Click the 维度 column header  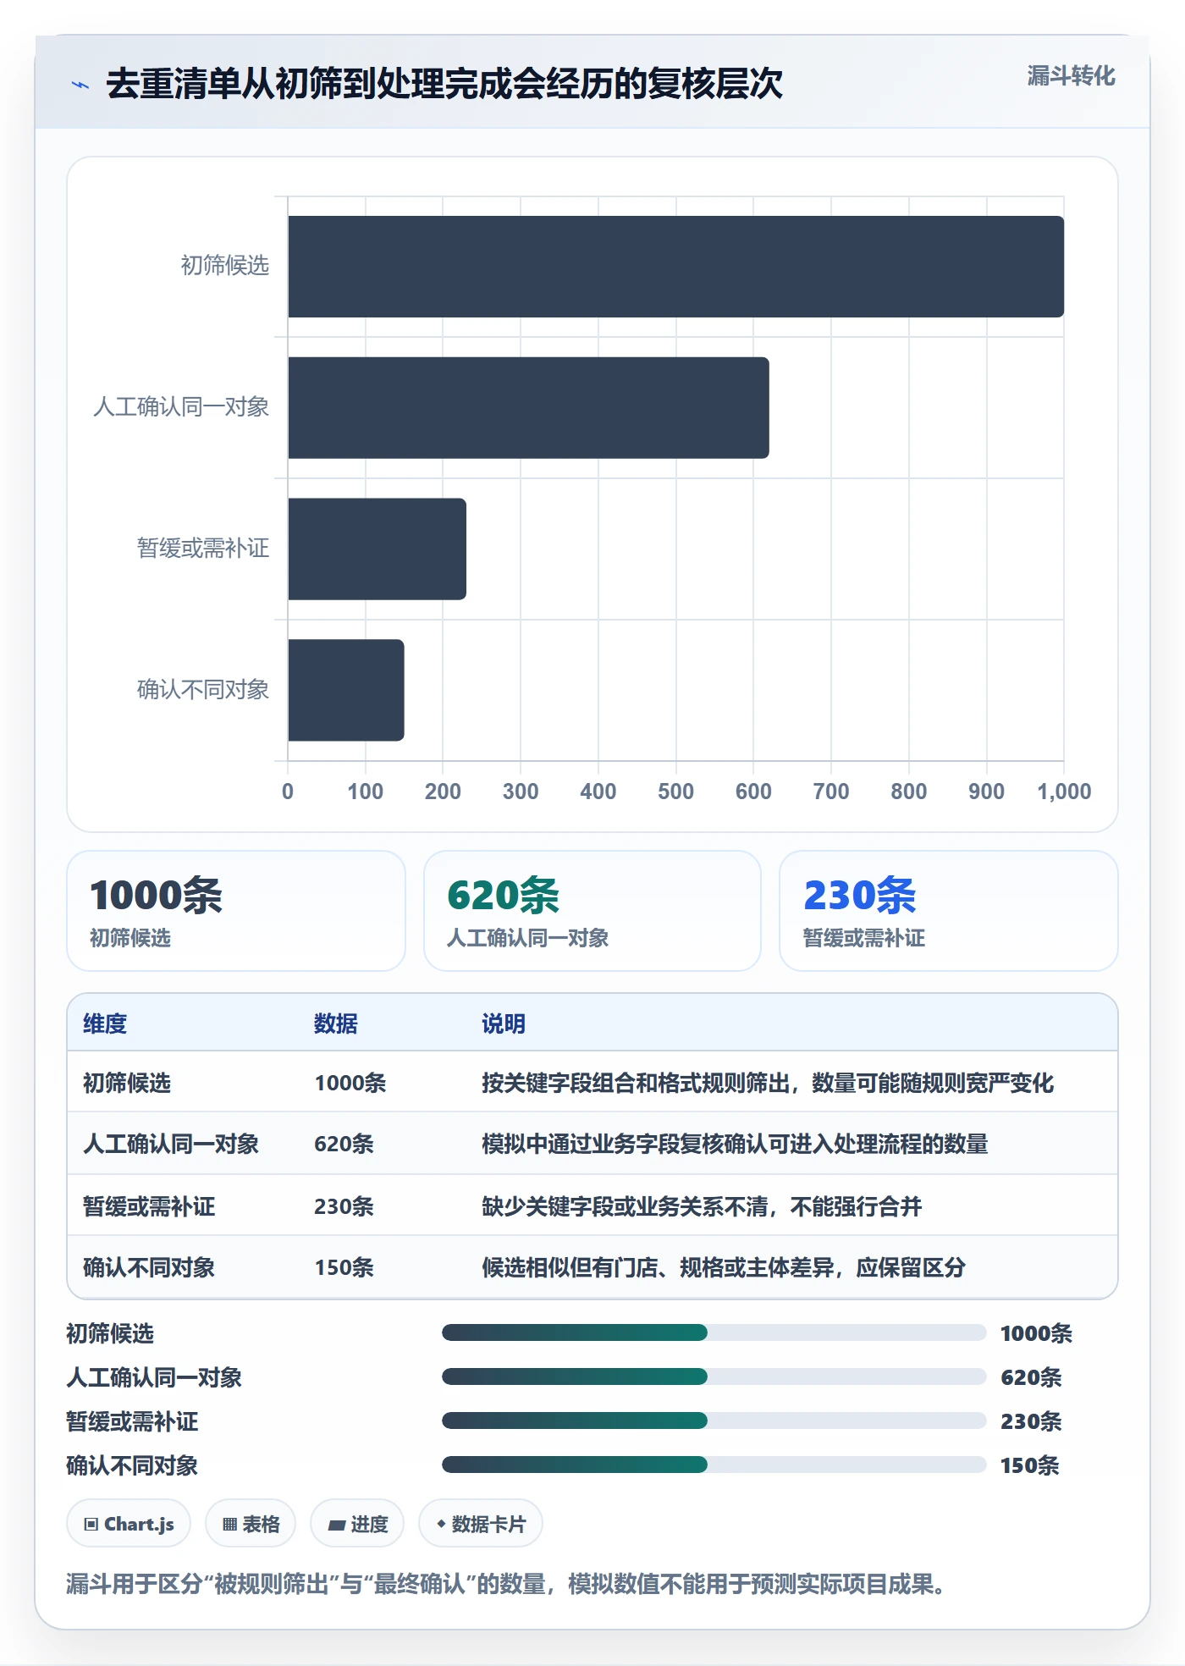click(105, 1023)
